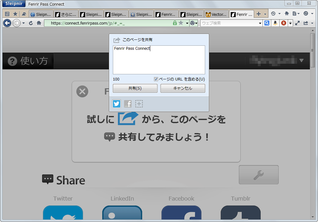Click the 共有(S) share button
Image resolution: width=318 pixels, height=222 pixels.
[135, 88]
